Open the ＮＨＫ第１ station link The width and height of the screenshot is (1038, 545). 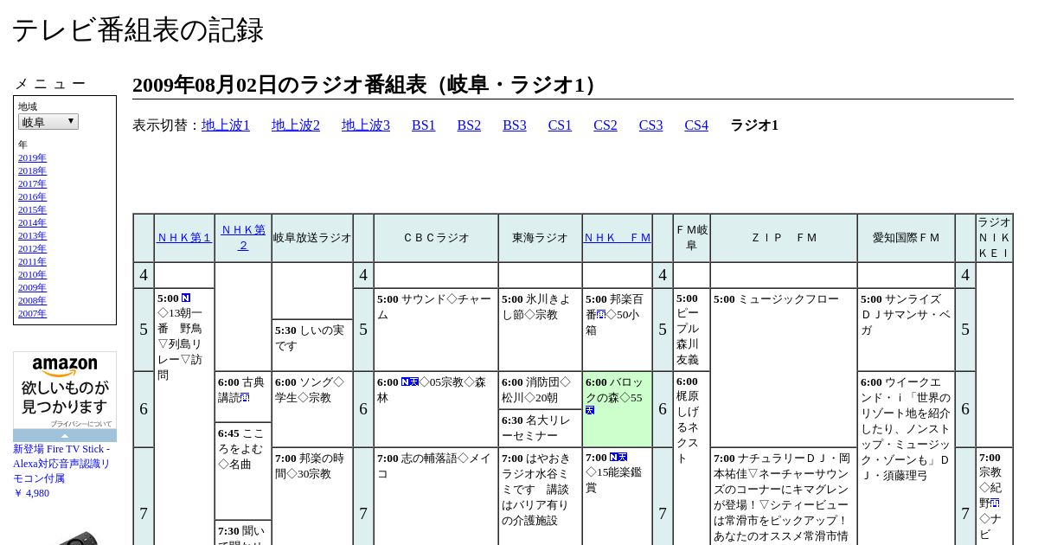pyautogui.click(x=184, y=238)
